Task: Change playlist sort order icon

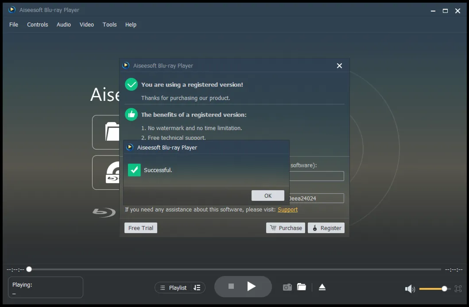Action: point(197,288)
